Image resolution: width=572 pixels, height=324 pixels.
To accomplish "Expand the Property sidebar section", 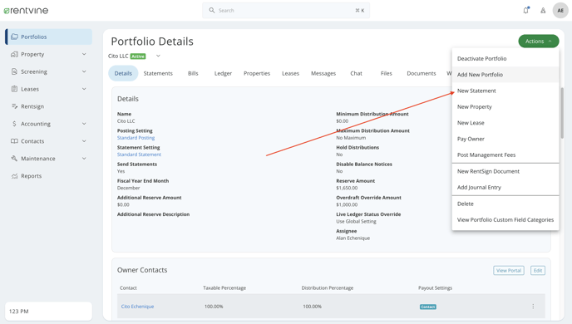I will [x=48, y=54].
